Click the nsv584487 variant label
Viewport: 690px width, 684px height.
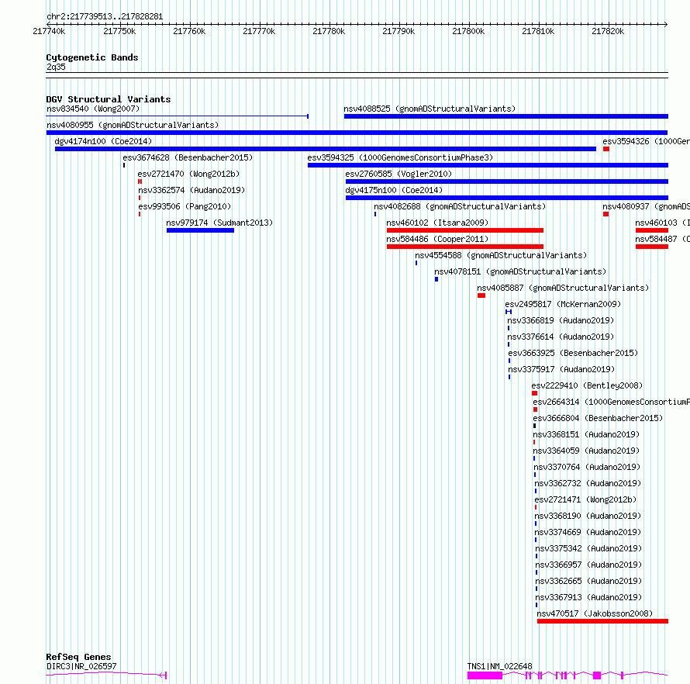(662, 239)
